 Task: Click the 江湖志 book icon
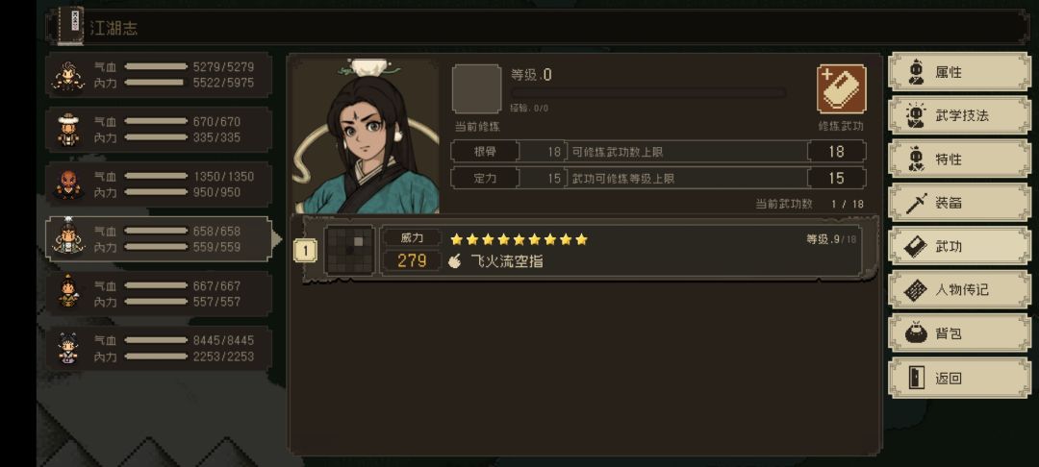click(x=71, y=27)
